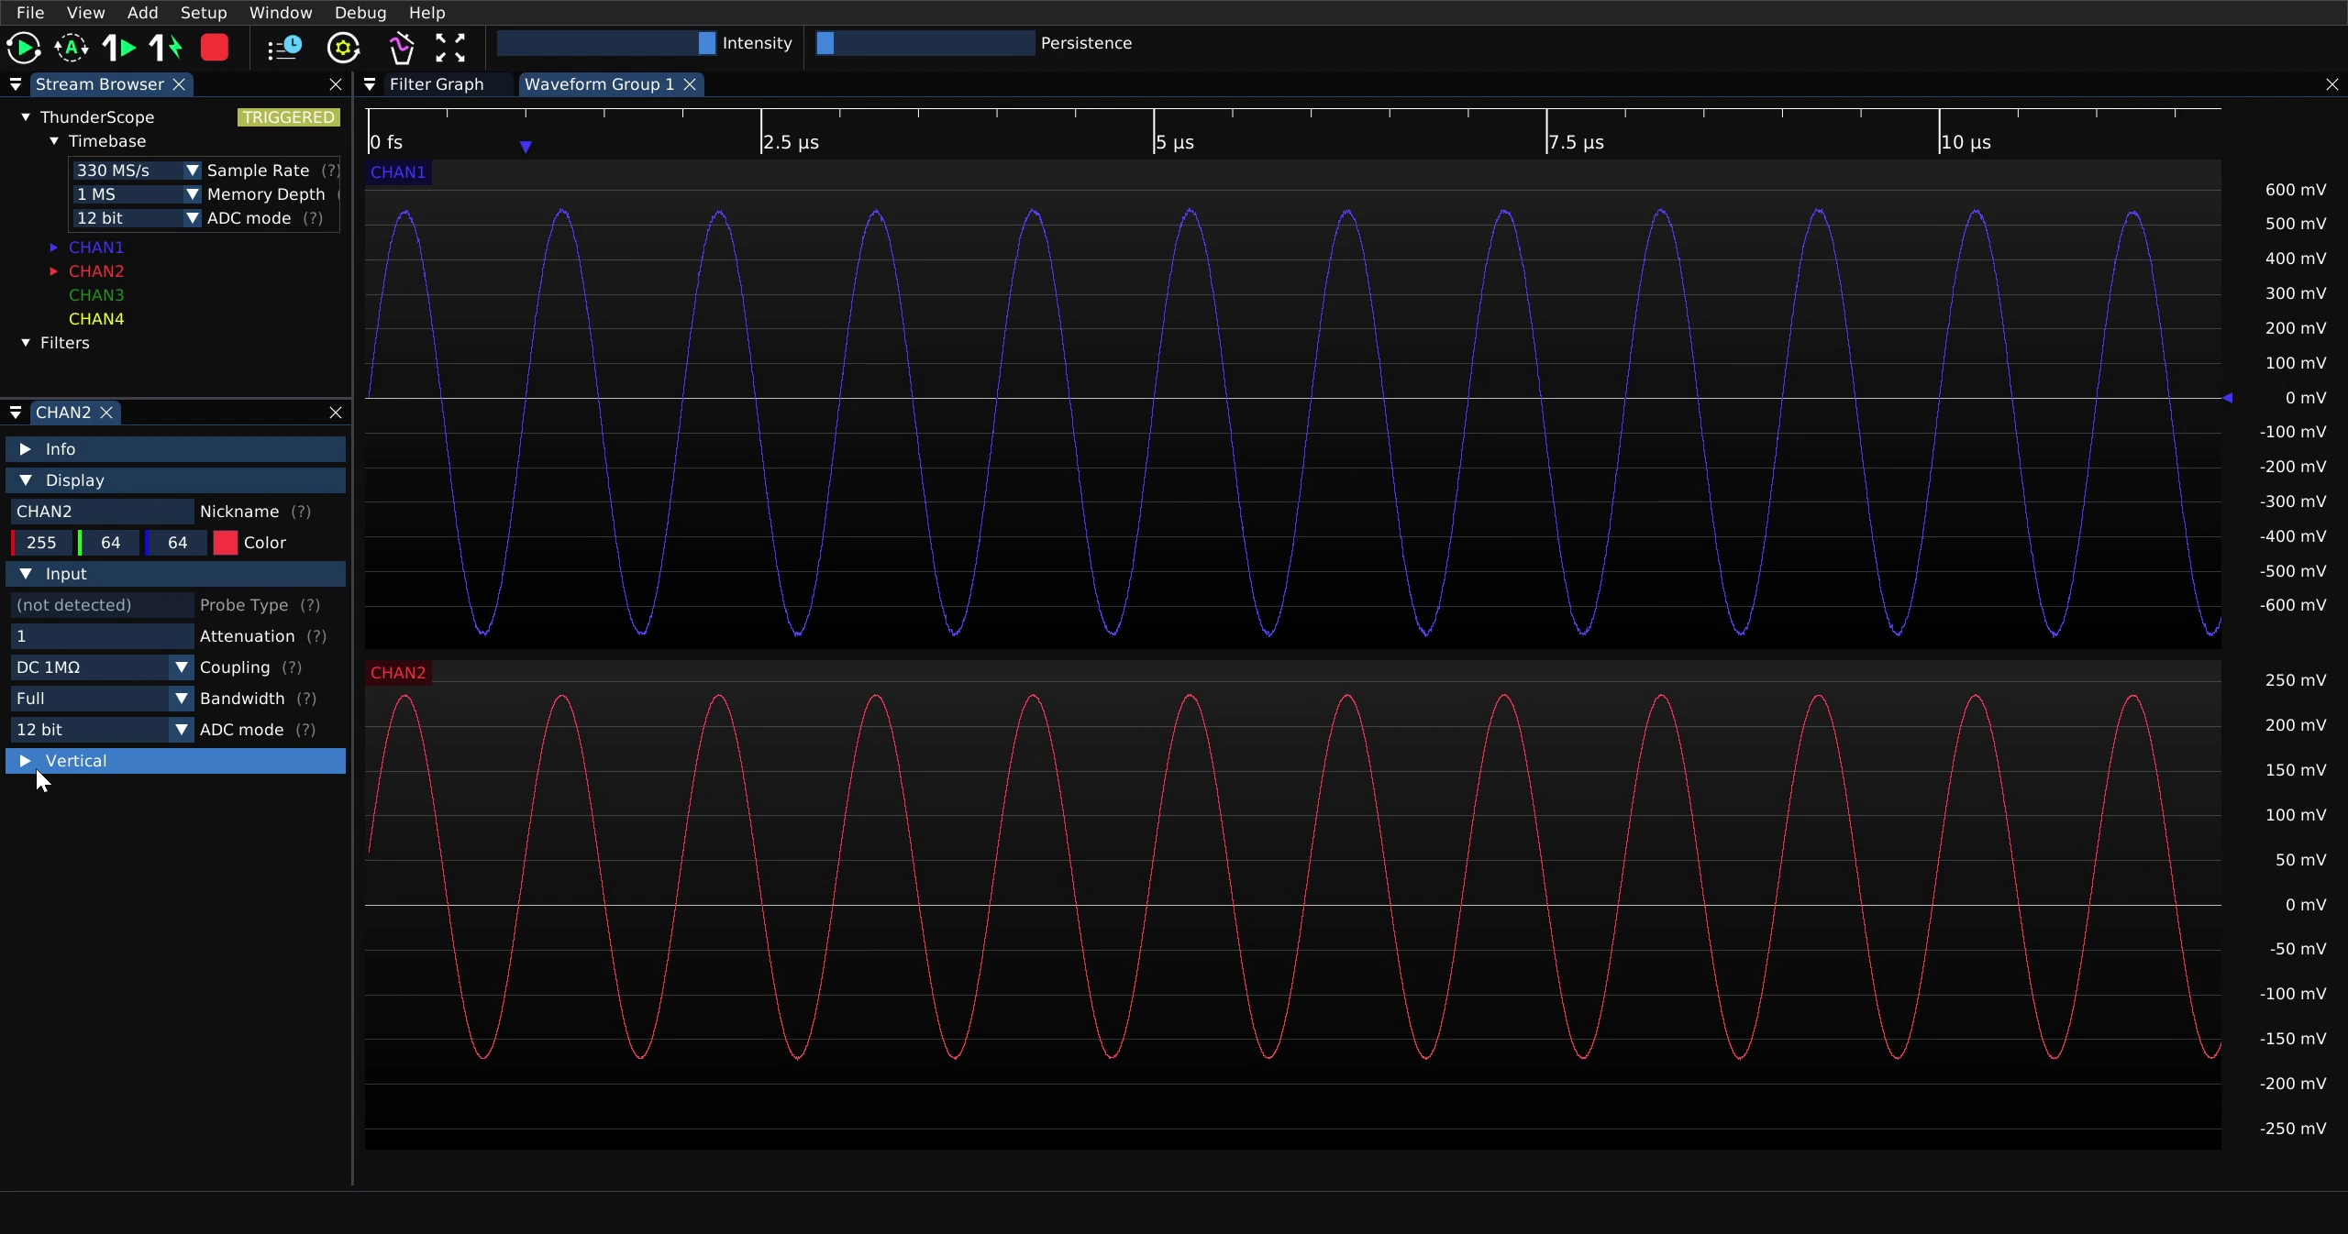
Task: Click the refresh settings gear icon
Action: pyautogui.click(x=344, y=48)
